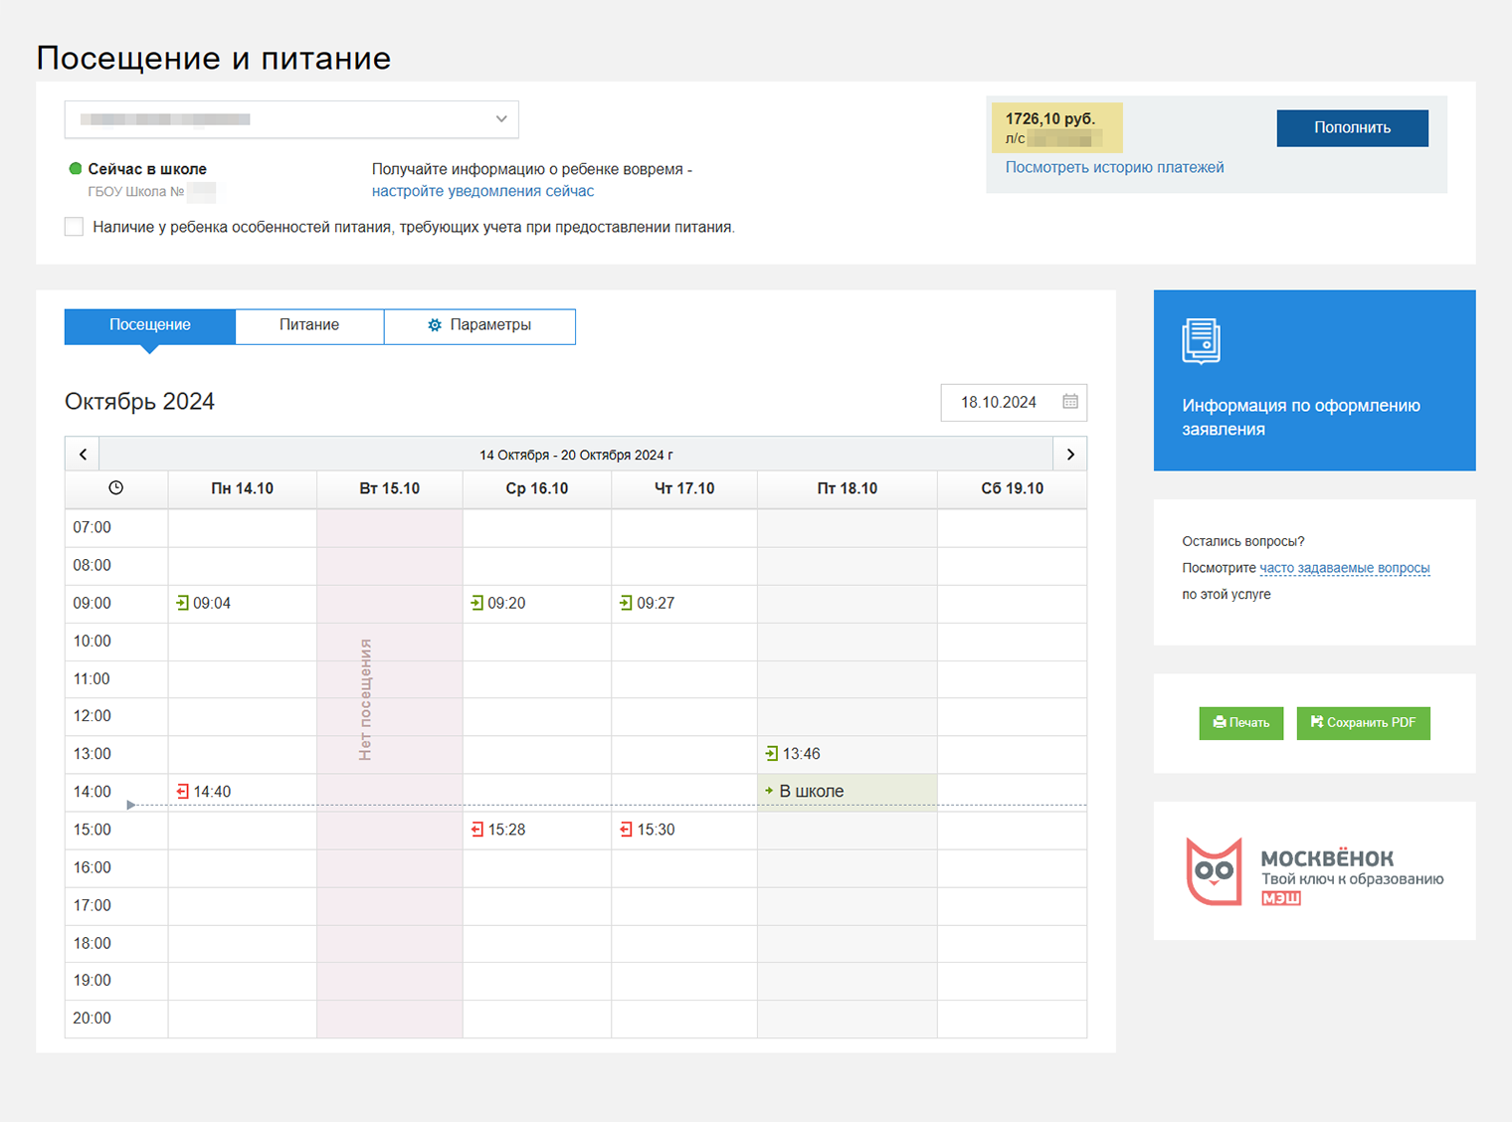
Task: Click the 13:46 entry icon on Friday
Action: click(x=772, y=754)
